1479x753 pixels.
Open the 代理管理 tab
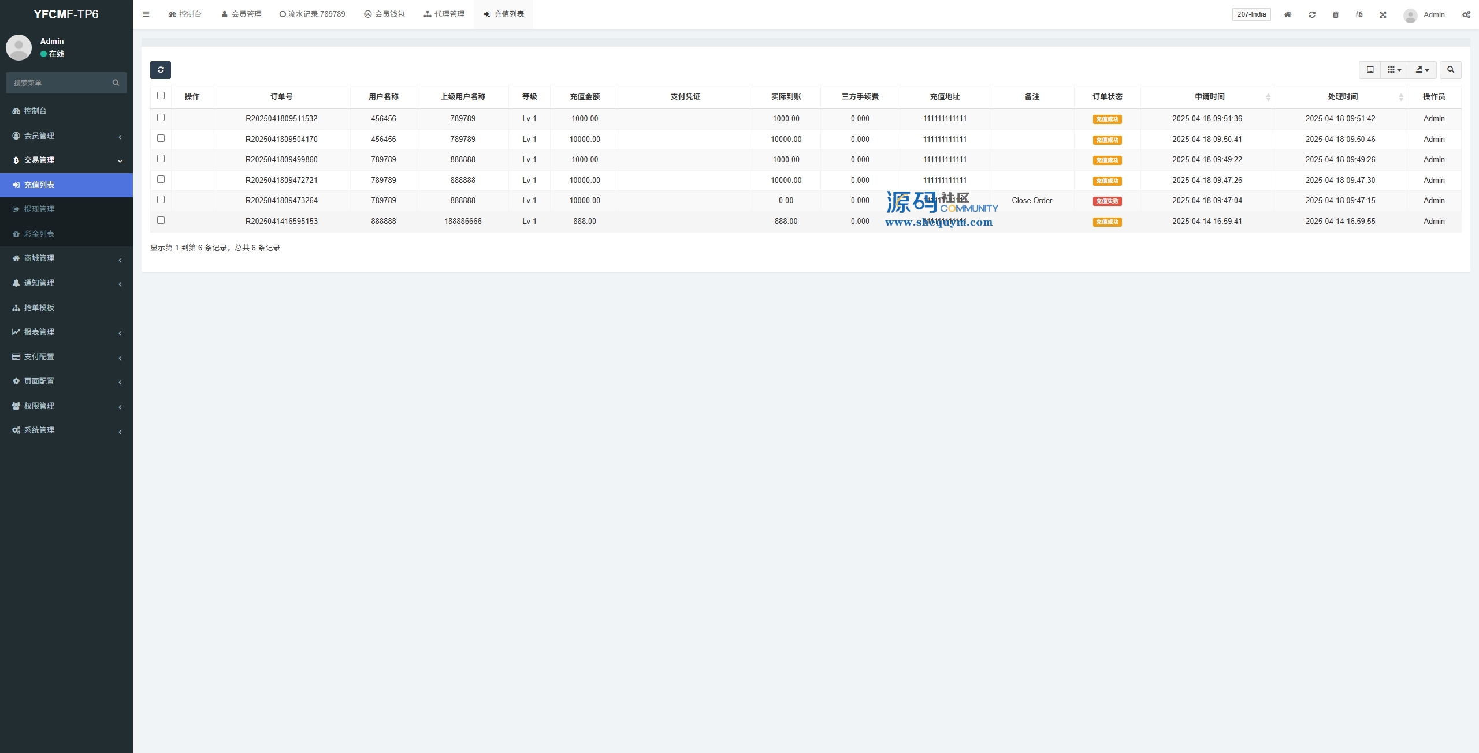(x=444, y=14)
